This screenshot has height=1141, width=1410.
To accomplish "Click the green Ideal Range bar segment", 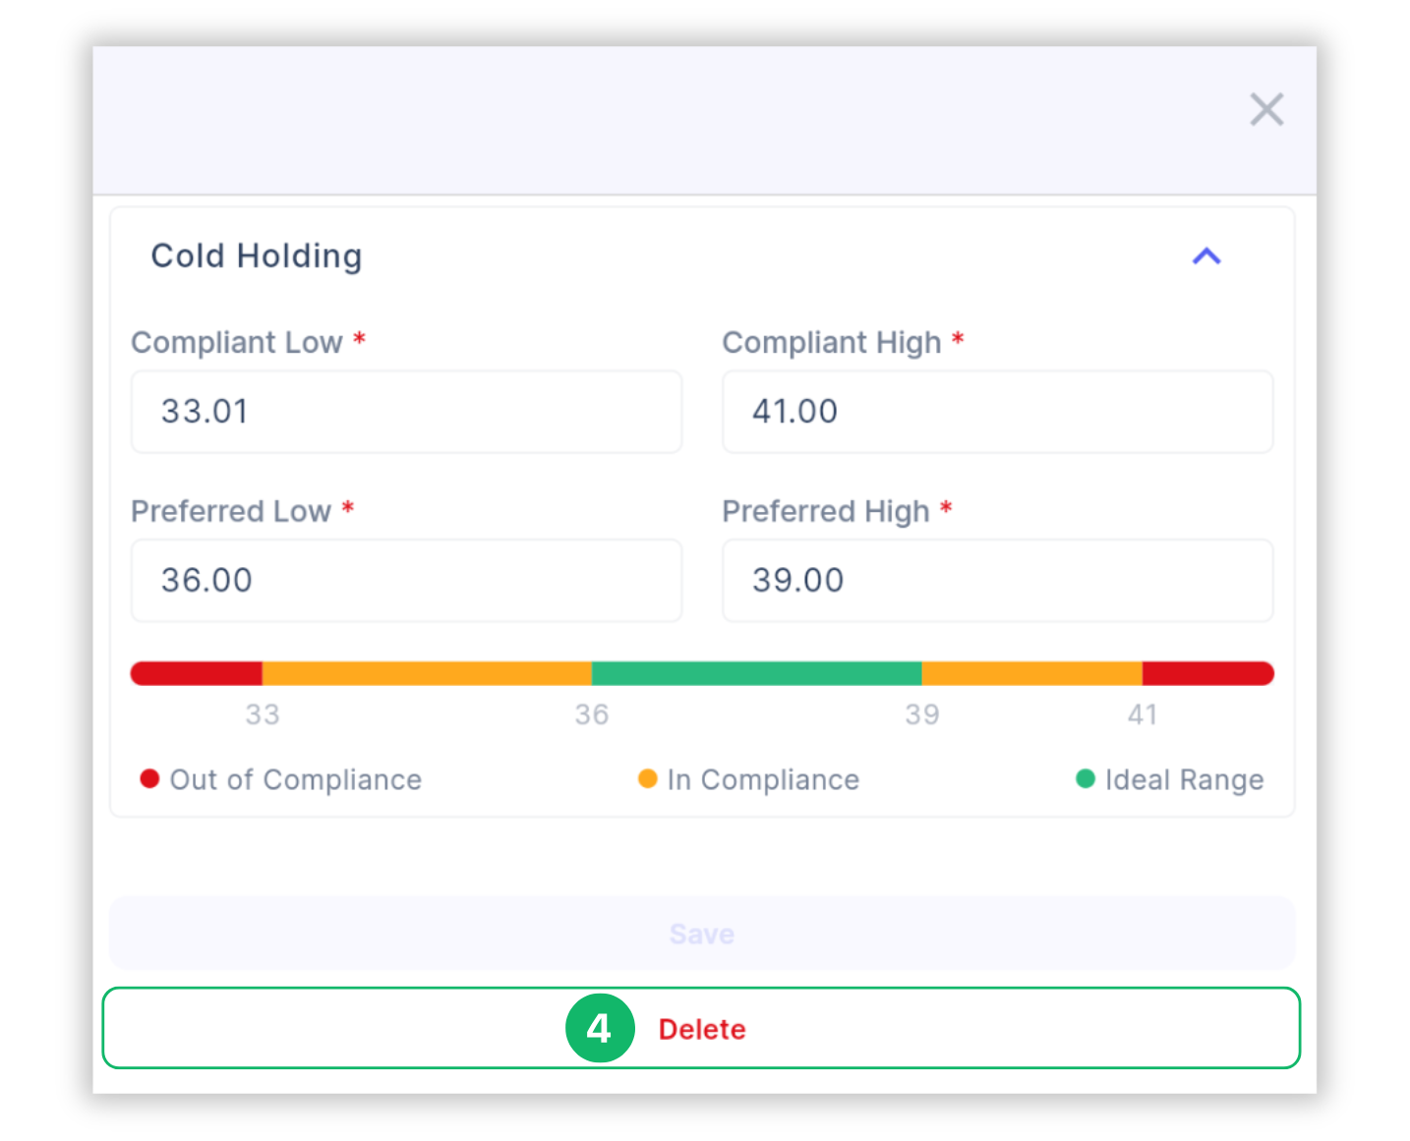I will [x=756, y=673].
